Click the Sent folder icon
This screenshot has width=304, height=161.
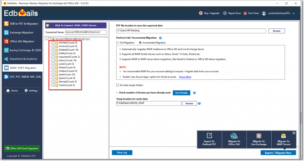(56, 75)
